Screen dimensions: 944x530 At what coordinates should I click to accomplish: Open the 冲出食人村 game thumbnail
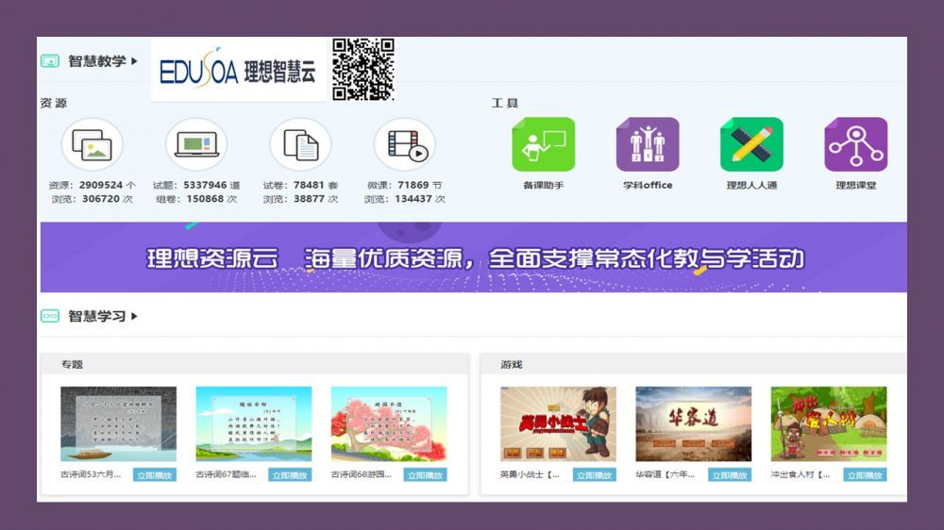(x=828, y=423)
